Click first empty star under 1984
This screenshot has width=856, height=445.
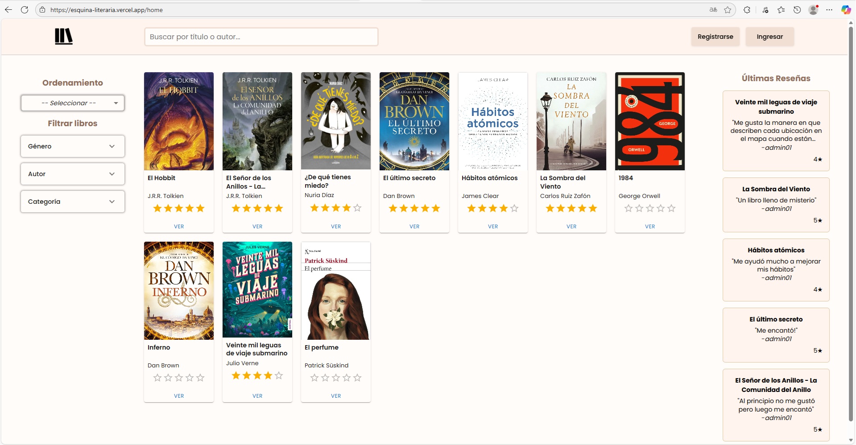629,208
